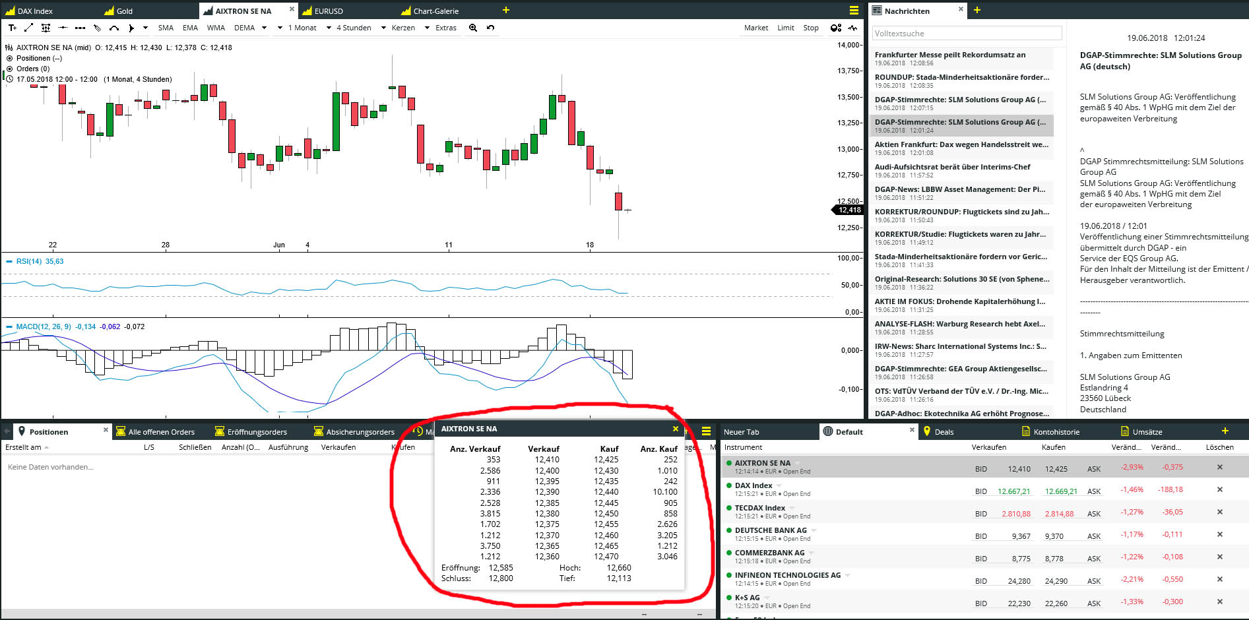
Task: Close the AIXTRON SE NA chart tab
Action: 292,9
